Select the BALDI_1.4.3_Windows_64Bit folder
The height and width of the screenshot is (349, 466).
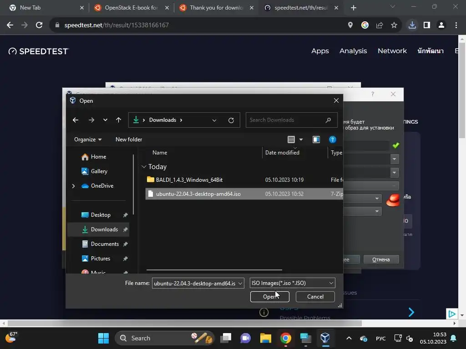click(244, 180)
